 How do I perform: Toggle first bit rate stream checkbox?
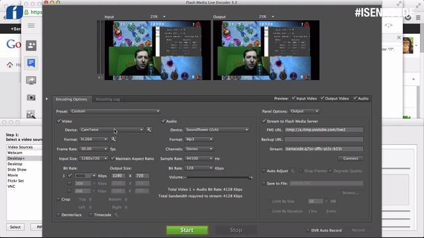(70, 176)
